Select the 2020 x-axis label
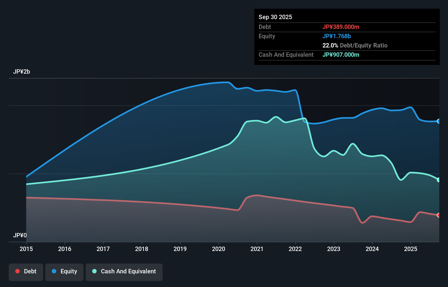This screenshot has height=287, width=448. tap(219, 249)
